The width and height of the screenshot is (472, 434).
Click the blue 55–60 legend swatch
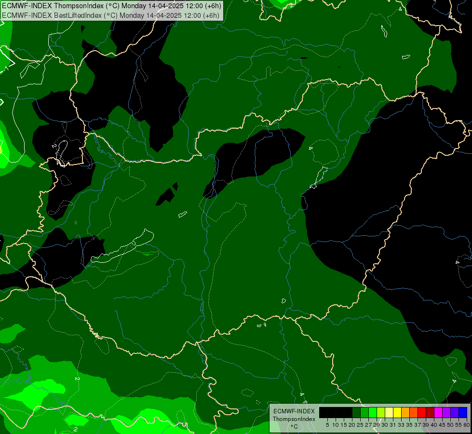463,412
